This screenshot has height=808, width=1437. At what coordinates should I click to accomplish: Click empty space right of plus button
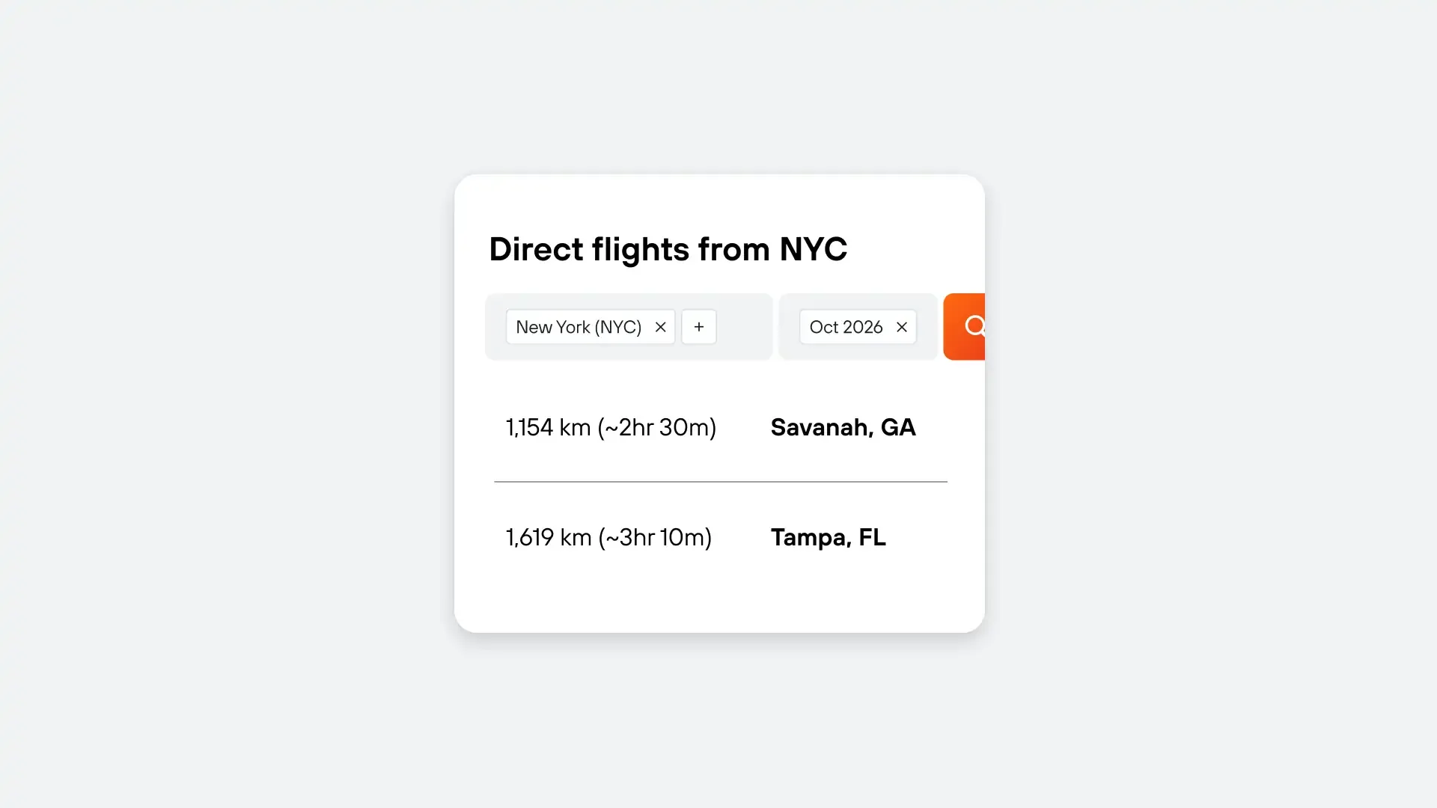[744, 327]
